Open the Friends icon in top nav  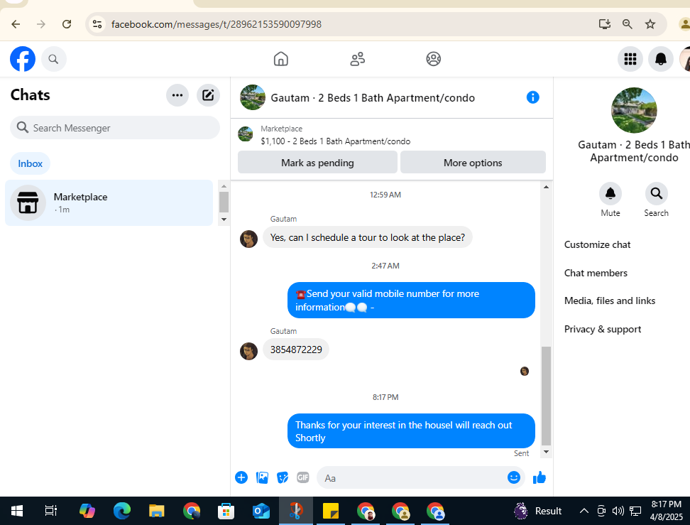(357, 58)
